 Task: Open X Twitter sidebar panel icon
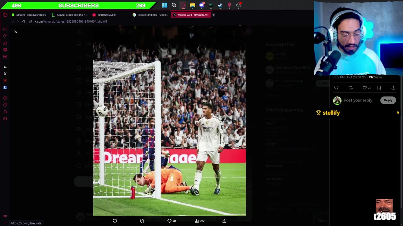point(5,74)
